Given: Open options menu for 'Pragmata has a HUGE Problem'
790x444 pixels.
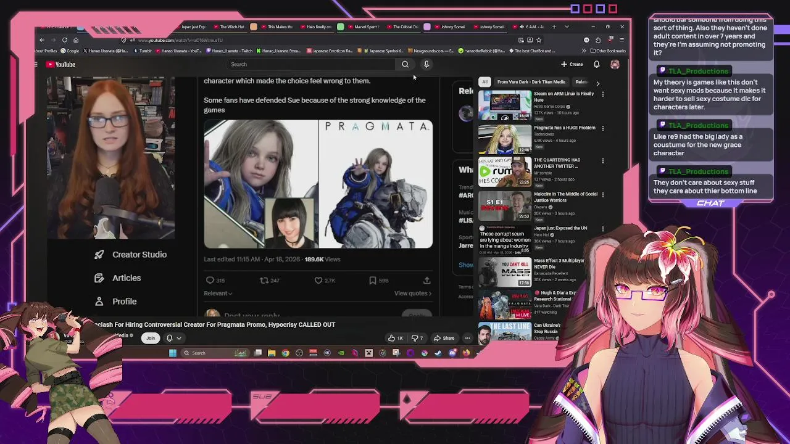Looking at the screenshot, I should click(603, 128).
